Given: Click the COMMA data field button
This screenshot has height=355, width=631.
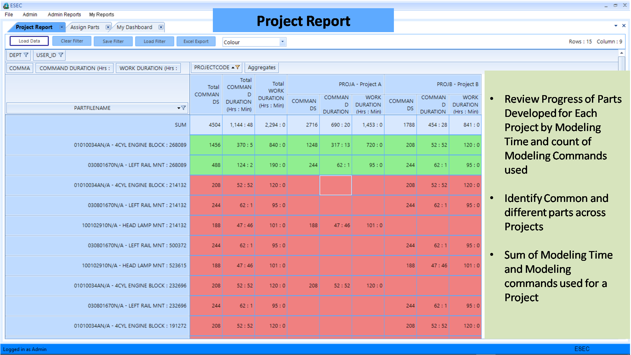Looking at the screenshot, I should point(20,68).
